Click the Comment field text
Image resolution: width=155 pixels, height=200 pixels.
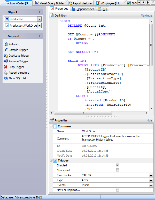coord(117,139)
